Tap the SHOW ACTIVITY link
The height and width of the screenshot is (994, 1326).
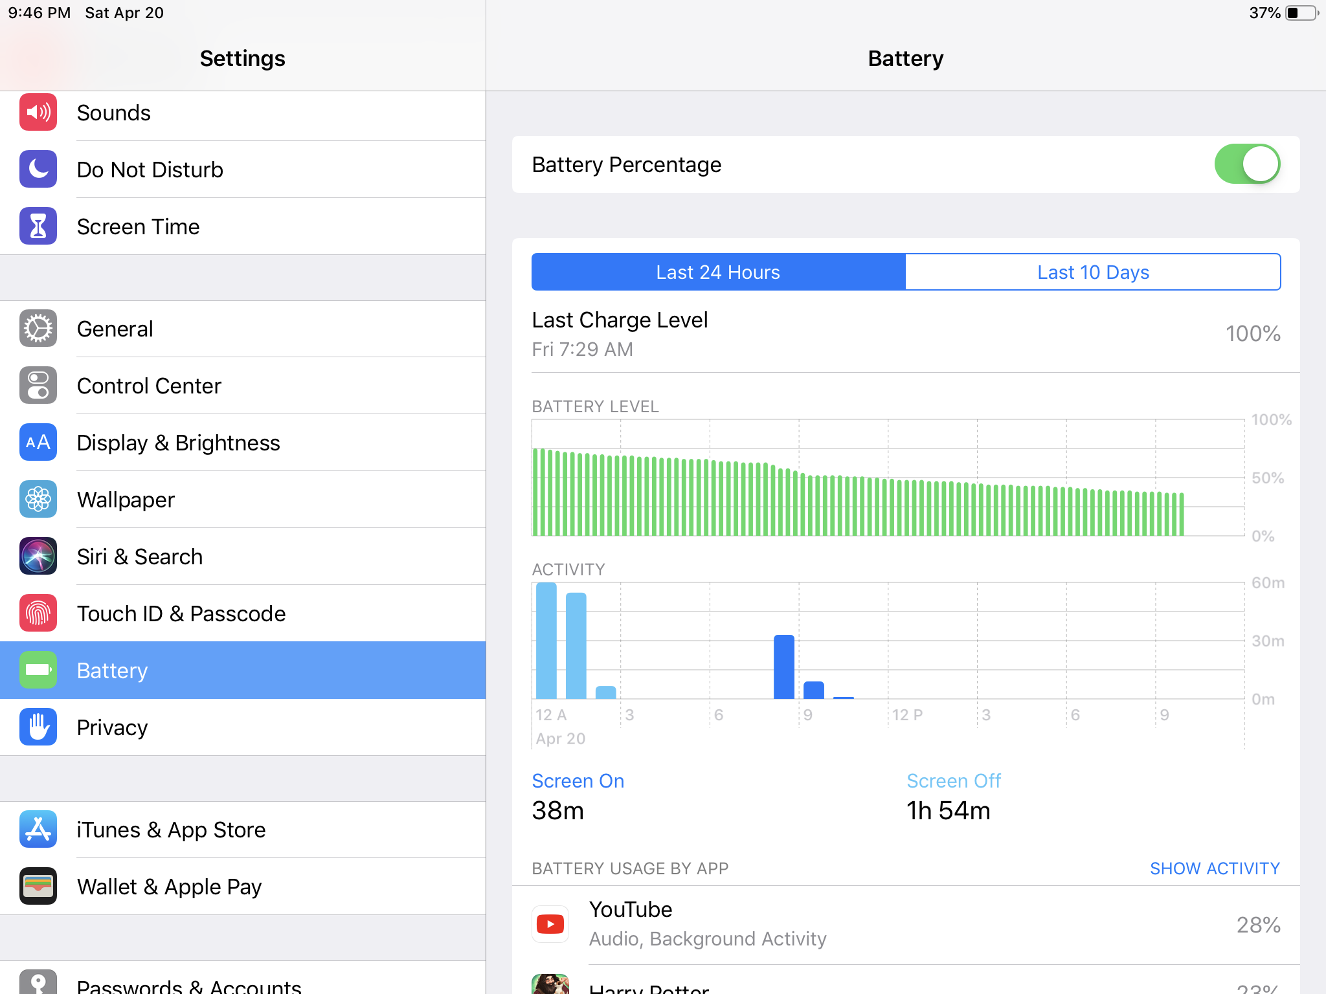click(1215, 868)
